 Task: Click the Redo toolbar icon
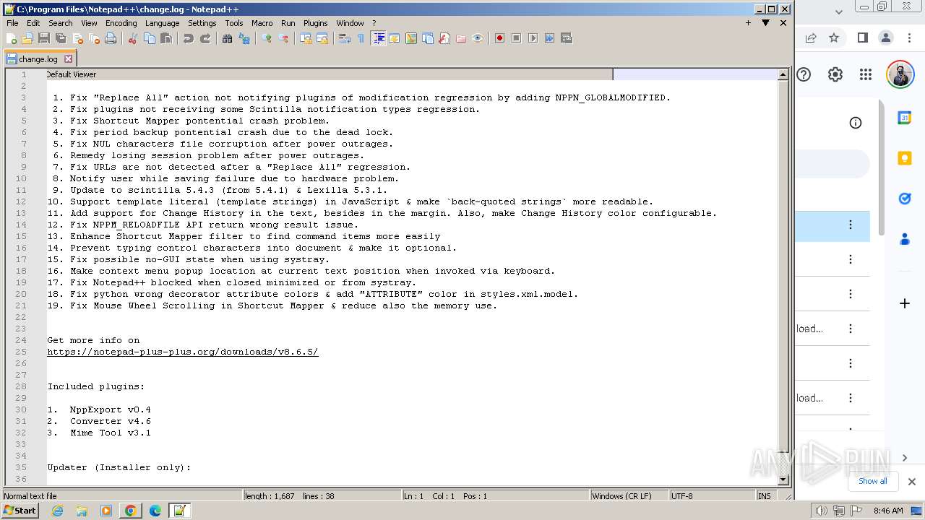(x=205, y=38)
